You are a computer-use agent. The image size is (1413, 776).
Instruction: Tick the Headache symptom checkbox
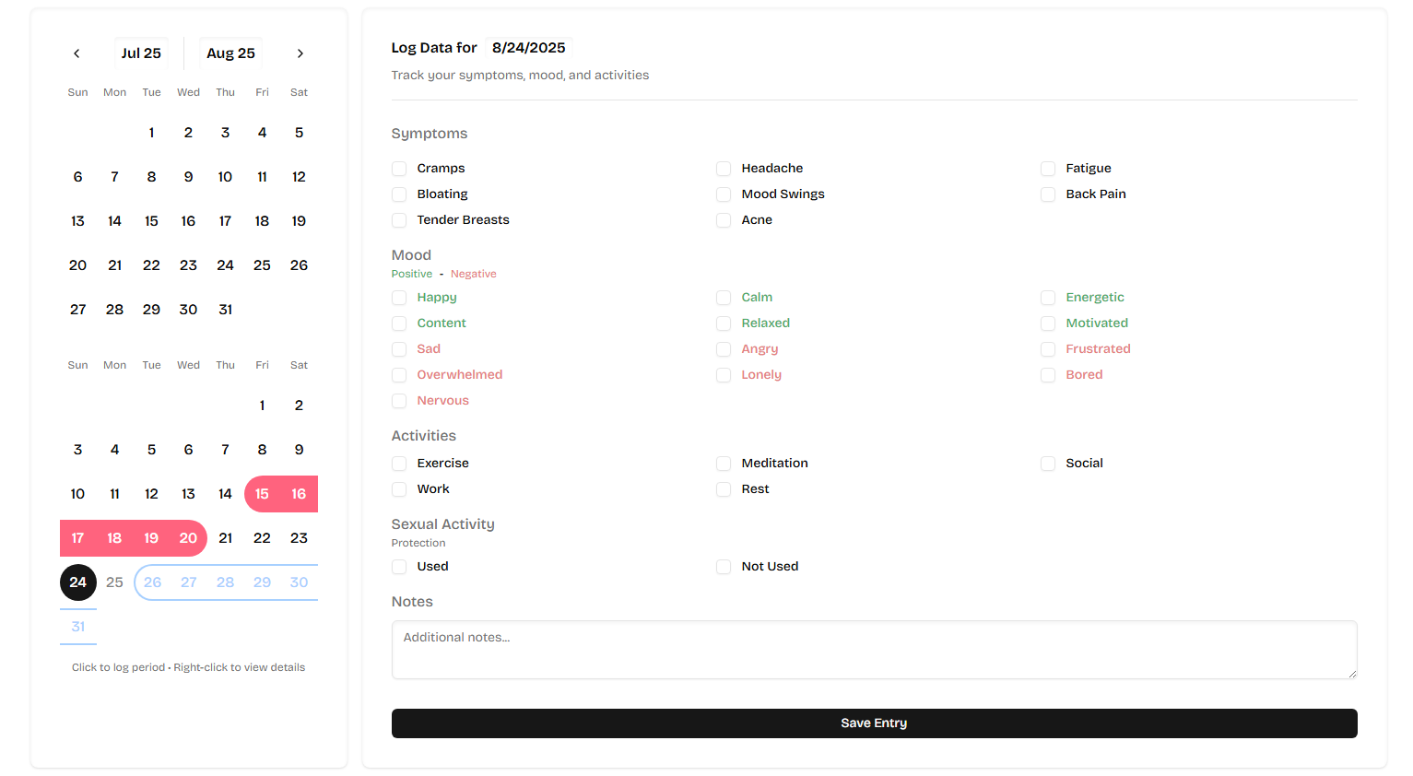[724, 169]
